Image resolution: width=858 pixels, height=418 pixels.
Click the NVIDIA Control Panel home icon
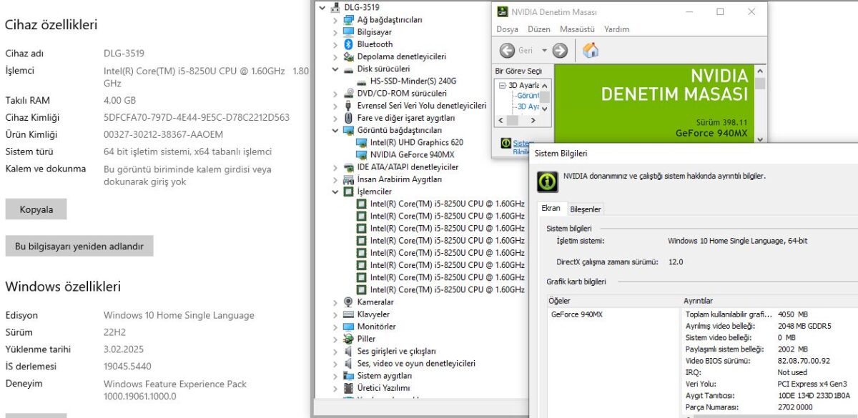591,50
